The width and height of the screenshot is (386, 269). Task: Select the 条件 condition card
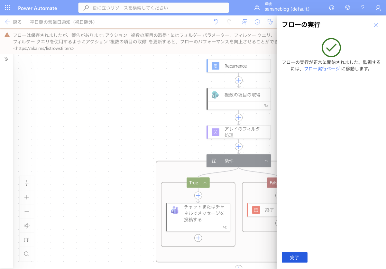[x=239, y=161]
